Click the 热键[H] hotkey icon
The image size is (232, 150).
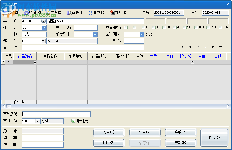point(32,13)
